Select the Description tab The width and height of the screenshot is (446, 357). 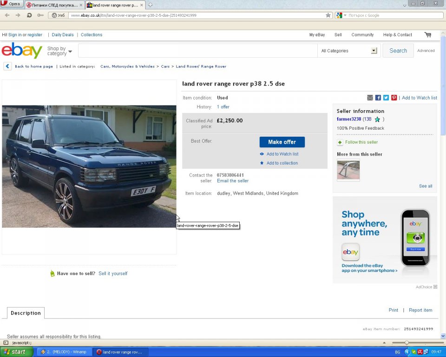(x=26, y=313)
